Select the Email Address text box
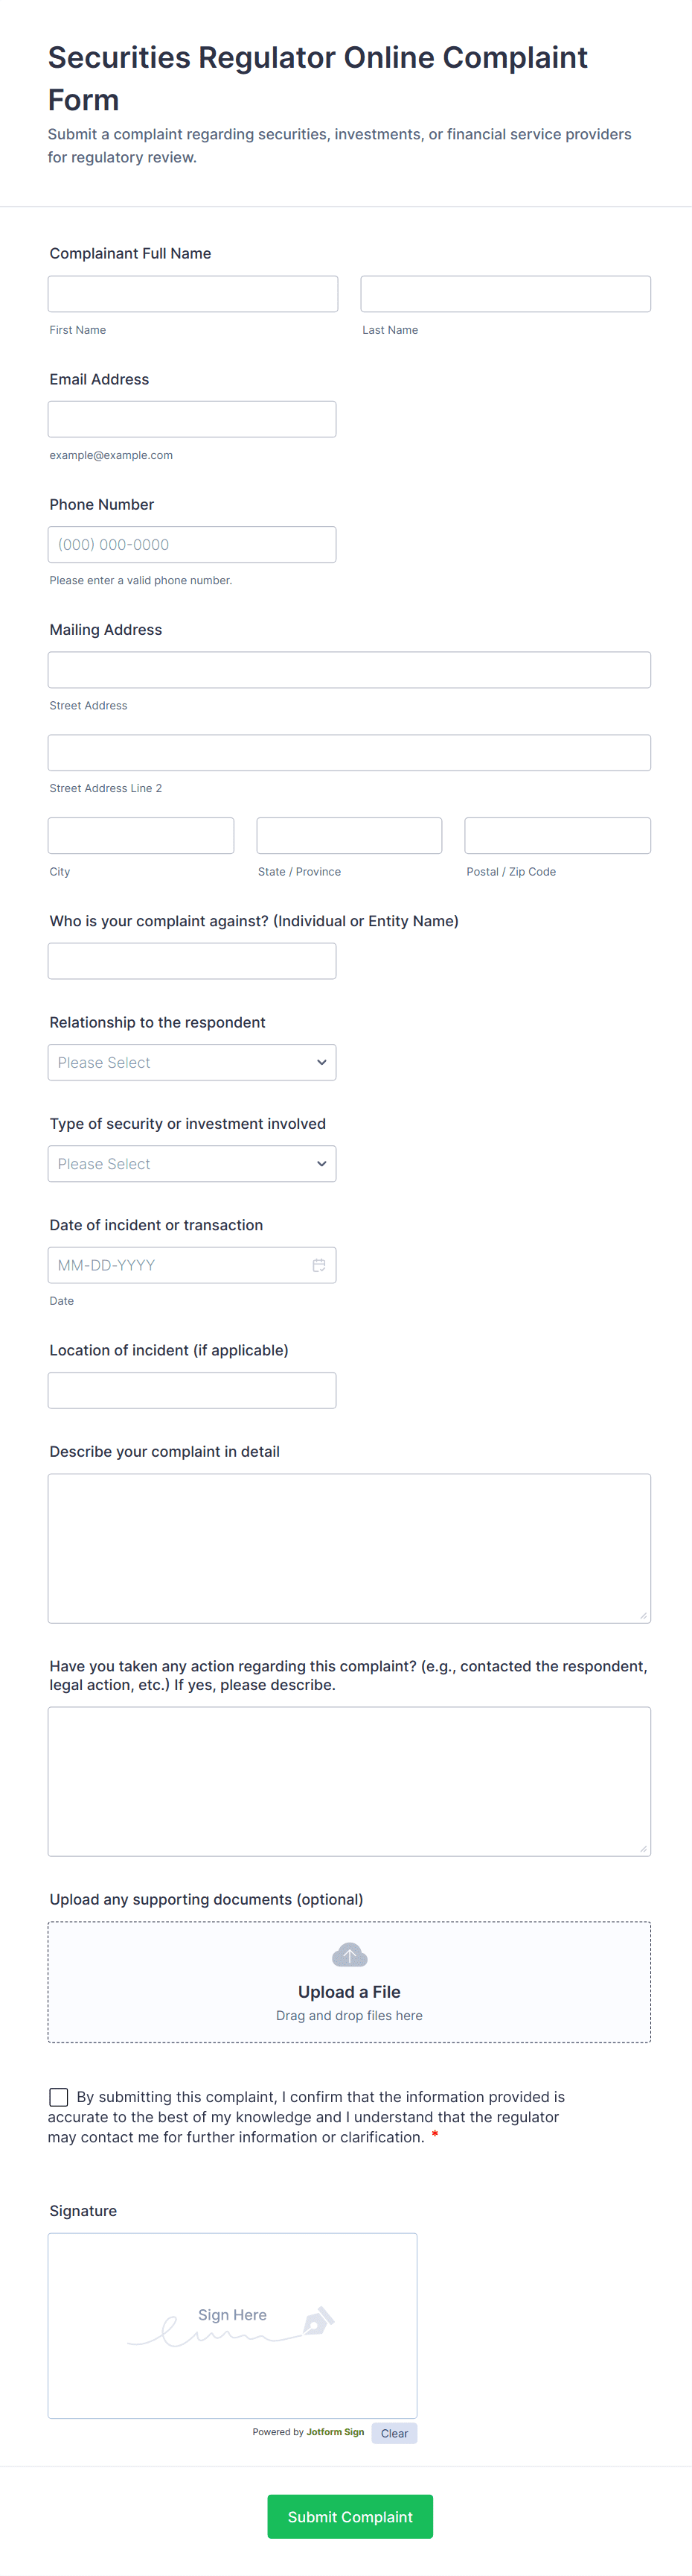 point(192,419)
